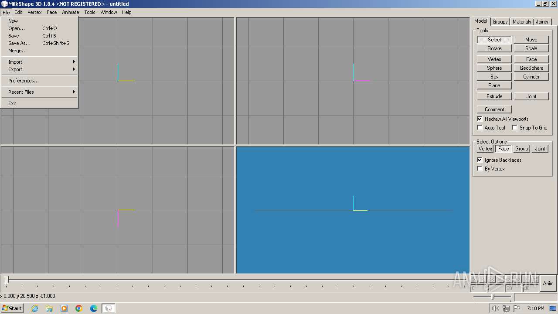This screenshot has height=314, width=558.
Task: Open Windows Explorer folder icon in taskbar
Action: click(x=49, y=308)
